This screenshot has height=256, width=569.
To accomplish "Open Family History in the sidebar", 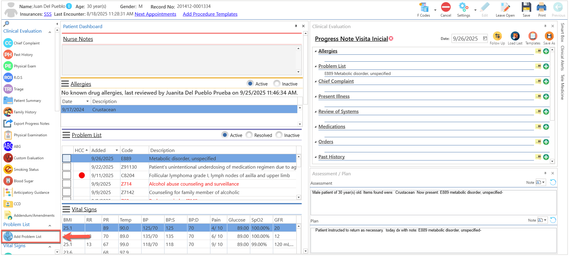I will click(x=20, y=112).
